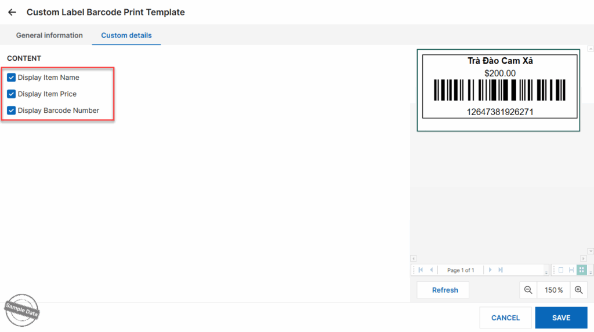Go to first page in preview toolbar
Image resolution: width=594 pixels, height=332 pixels.
[421, 270]
